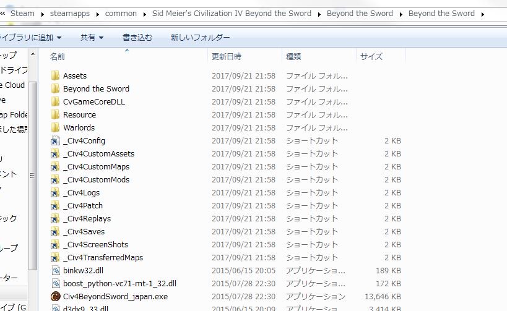
Task: Open the Beyond the Sword folder icon
Action: (x=55, y=88)
